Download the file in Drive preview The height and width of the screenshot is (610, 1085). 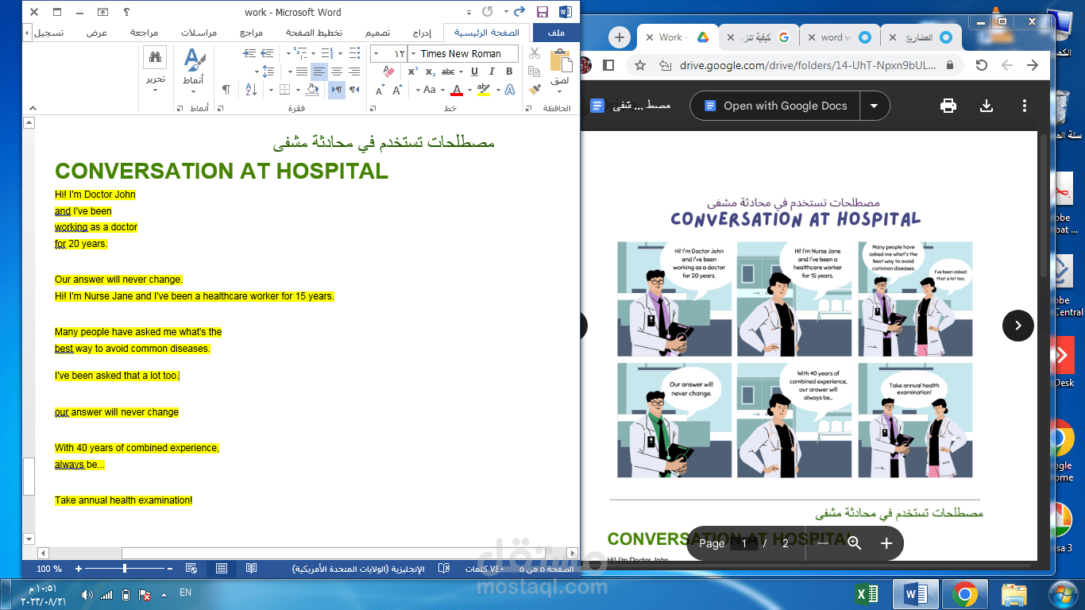tap(987, 106)
